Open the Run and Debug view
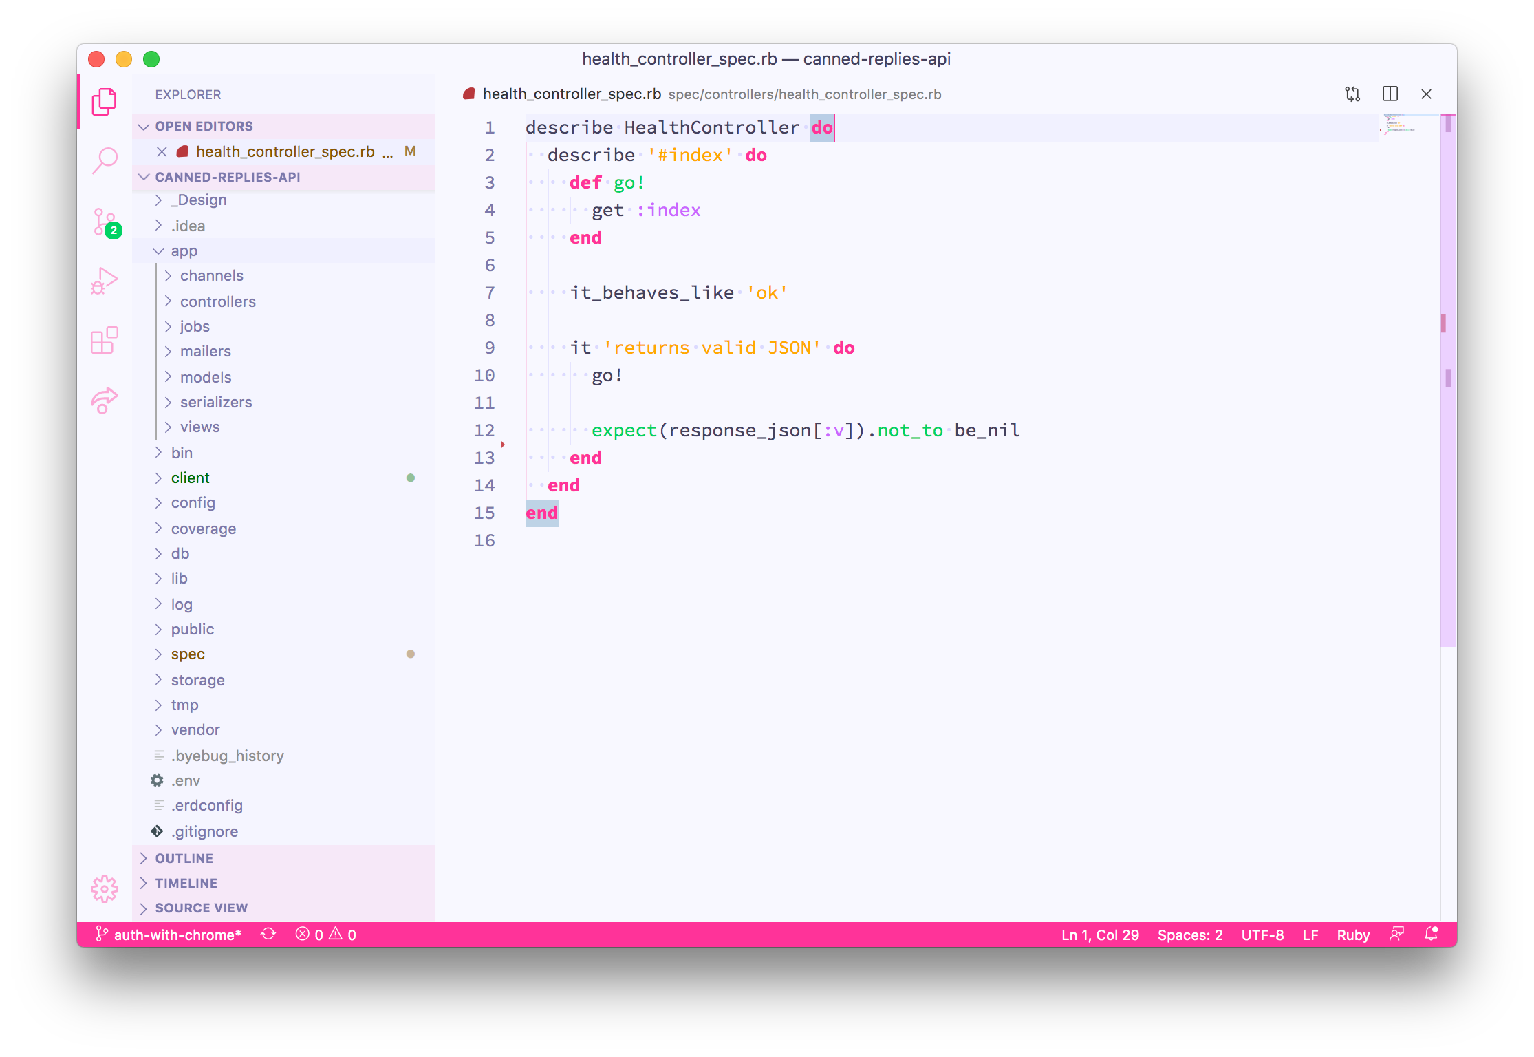 105,281
